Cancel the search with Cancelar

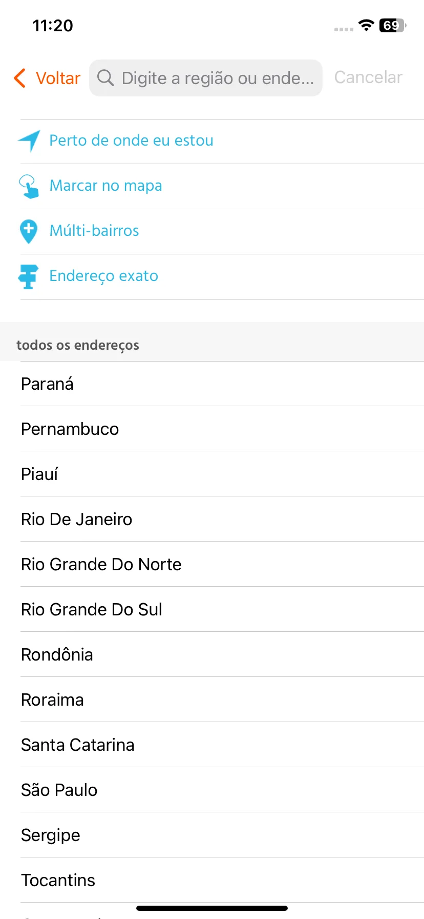click(368, 77)
